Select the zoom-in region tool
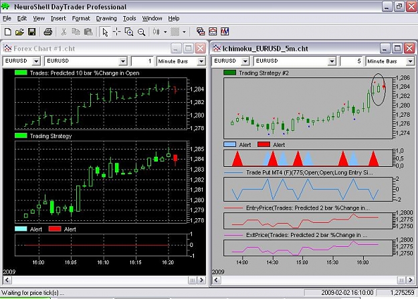The height and width of the screenshot is (299, 418). coord(129,32)
